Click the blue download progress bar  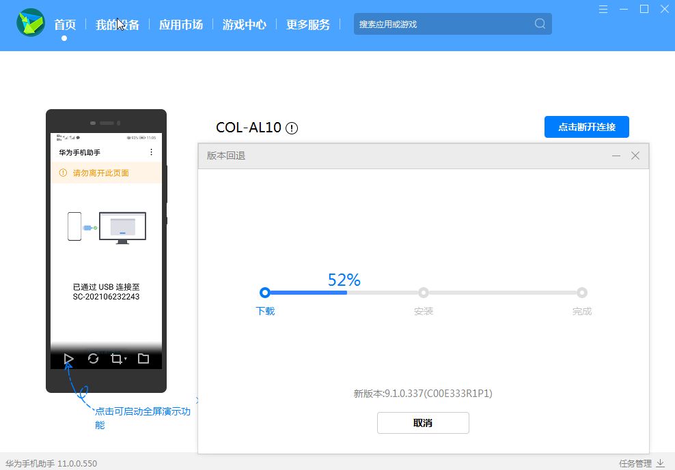[x=308, y=293]
